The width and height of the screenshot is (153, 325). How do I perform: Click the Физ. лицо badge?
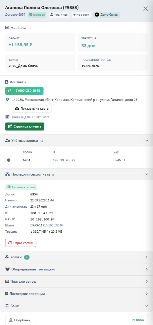point(59,15)
